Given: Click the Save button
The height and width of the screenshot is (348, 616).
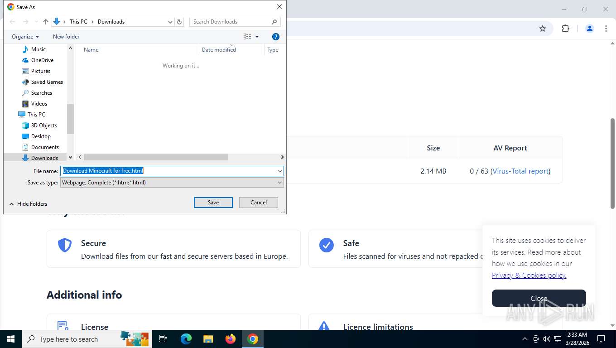Looking at the screenshot, I should click(213, 203).
